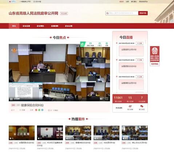Pause the live courtroom video

11,99
